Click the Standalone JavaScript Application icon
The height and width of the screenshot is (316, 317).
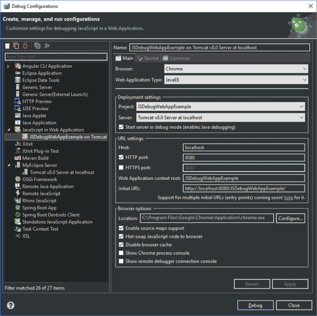click(x=18, y=222)
